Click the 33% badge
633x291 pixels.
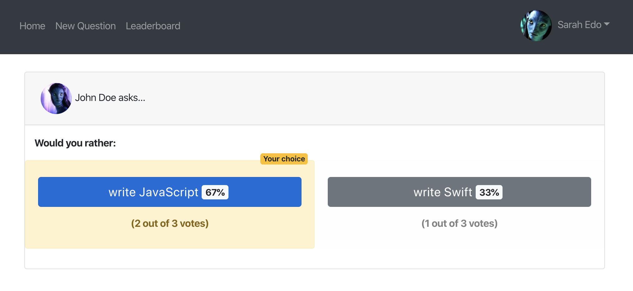point(489,192)
